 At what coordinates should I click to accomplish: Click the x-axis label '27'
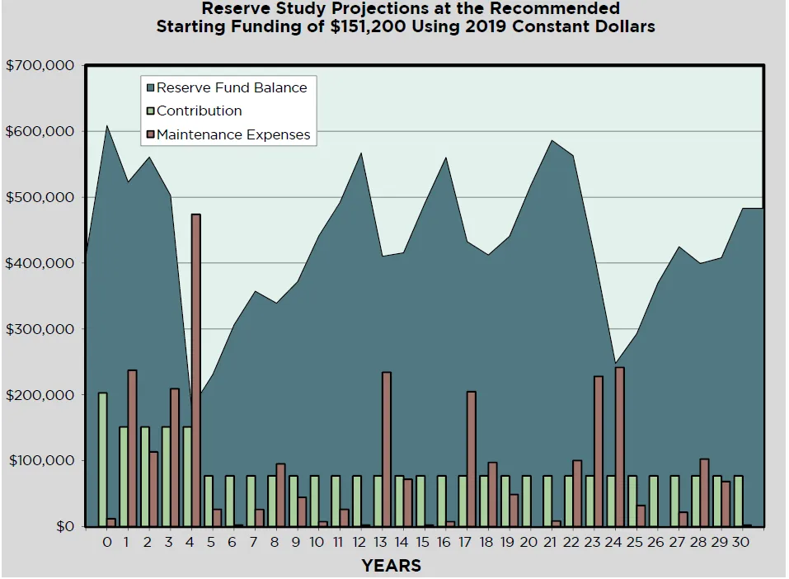coord(677,543)
